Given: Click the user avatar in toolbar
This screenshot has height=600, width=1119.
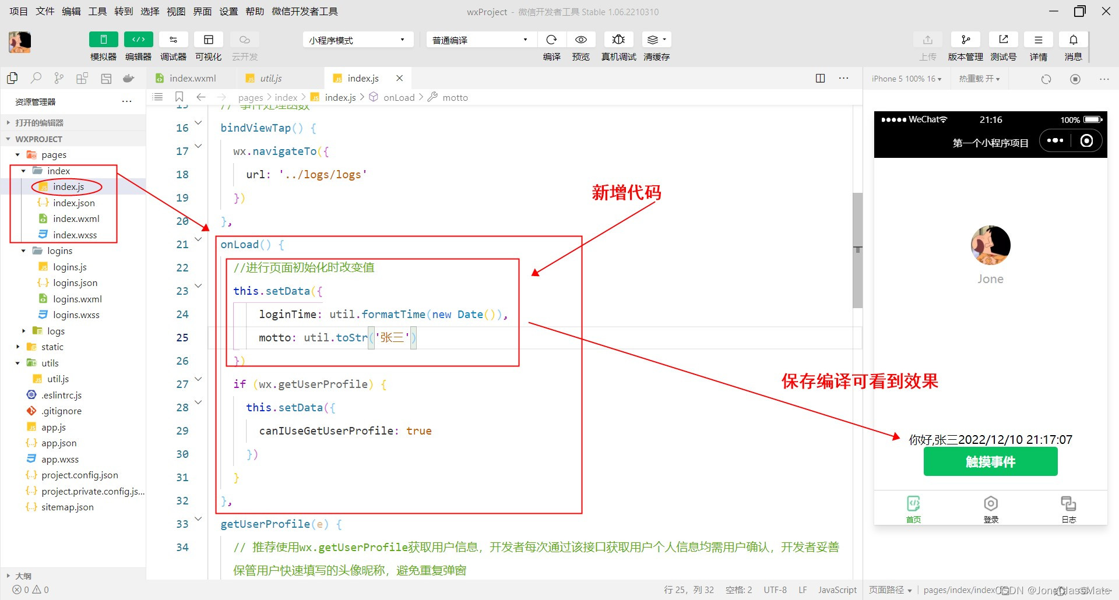Looking at the screenshot, I should point(20,42).
